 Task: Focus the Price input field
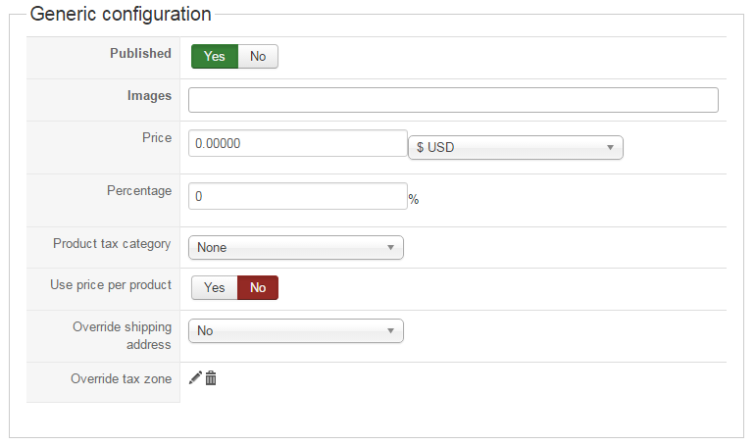[297, 143]
